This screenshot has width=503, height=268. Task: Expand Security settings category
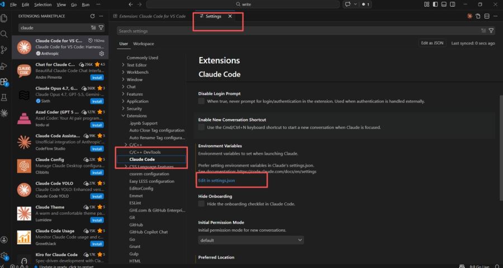pyautogui.click(x=123, y=109)
